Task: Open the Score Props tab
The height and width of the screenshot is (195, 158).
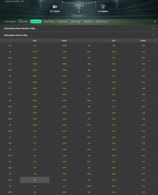Action: coord(63,22)
